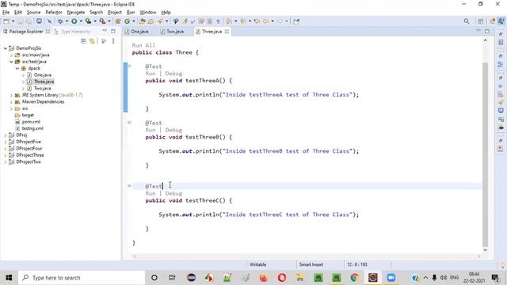507x285 pixels.
Task: Click the Back navigation arrow icon
Action: 266,21
